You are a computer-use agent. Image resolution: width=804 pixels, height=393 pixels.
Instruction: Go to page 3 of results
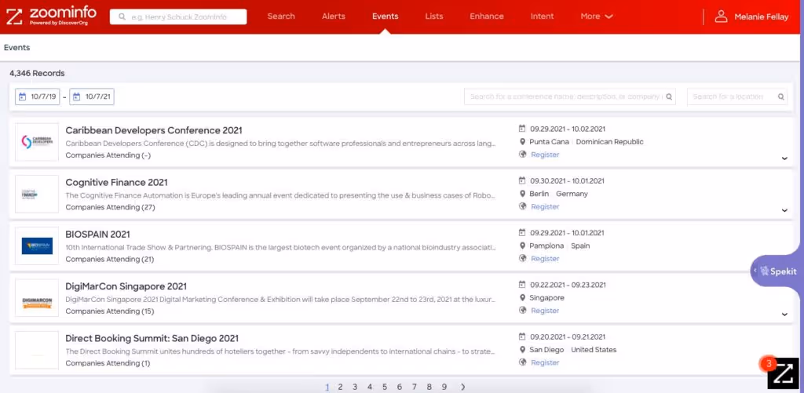click(x=355, y=387)
